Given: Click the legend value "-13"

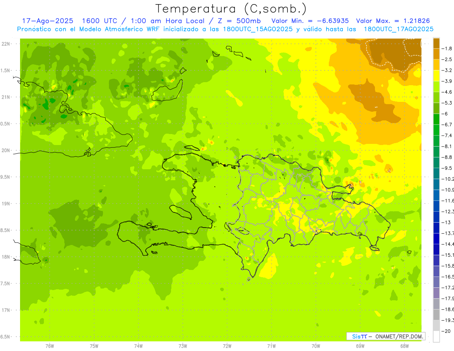Looking at the screenshot, I should point(446,222).
